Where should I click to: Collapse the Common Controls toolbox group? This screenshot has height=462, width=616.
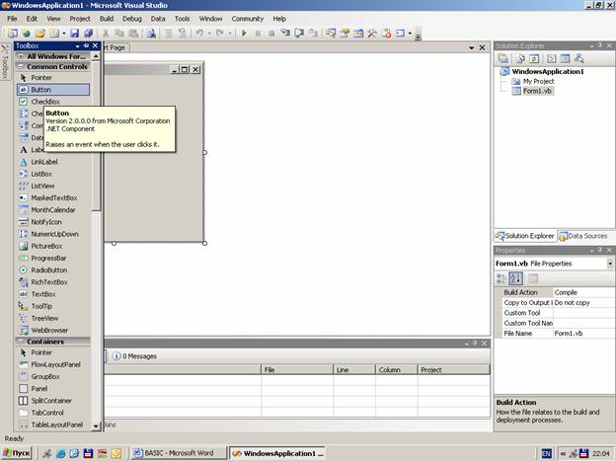[x=21, y=67]
